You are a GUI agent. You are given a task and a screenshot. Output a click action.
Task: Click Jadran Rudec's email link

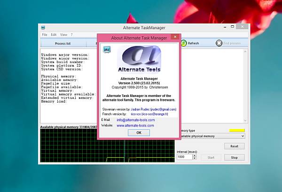pos(154,109)
